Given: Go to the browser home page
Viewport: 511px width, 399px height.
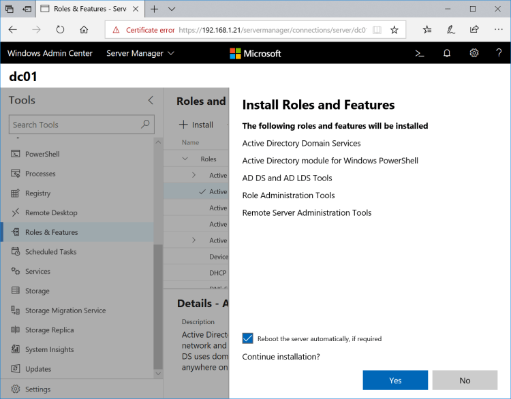Looking at the screenshot, I should click(x=84, y=30).
